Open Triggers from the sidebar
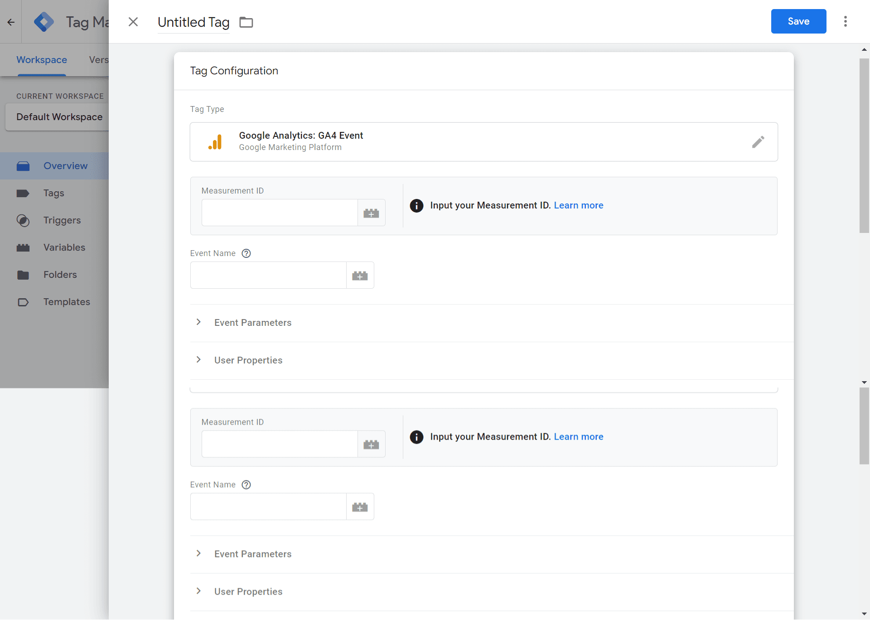Screen dimensions: 870x620 [x=62, y=220]
